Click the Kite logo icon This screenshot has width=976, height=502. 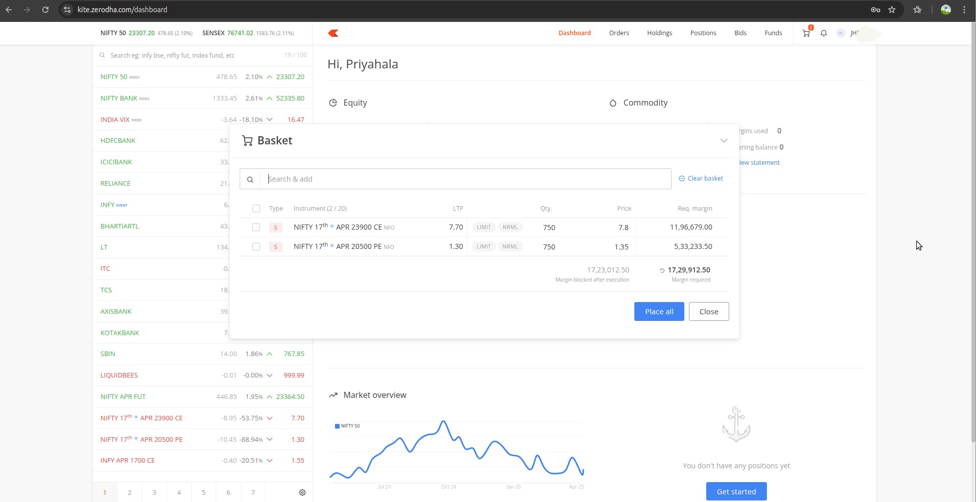pyautogui.click(x=333, y=33)
